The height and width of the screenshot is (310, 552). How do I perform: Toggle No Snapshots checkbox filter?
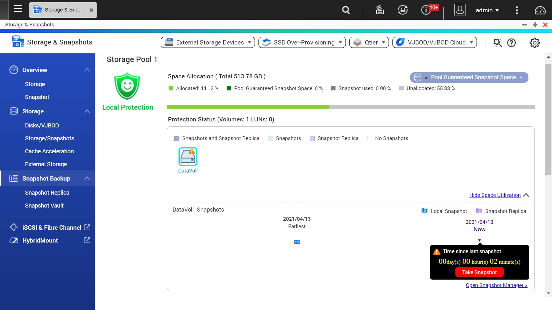[x=370, y=138]
